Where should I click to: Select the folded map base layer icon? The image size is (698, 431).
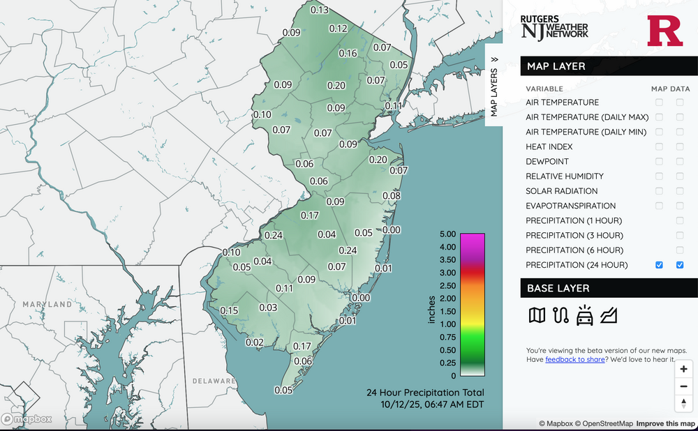tap(537, 316)
